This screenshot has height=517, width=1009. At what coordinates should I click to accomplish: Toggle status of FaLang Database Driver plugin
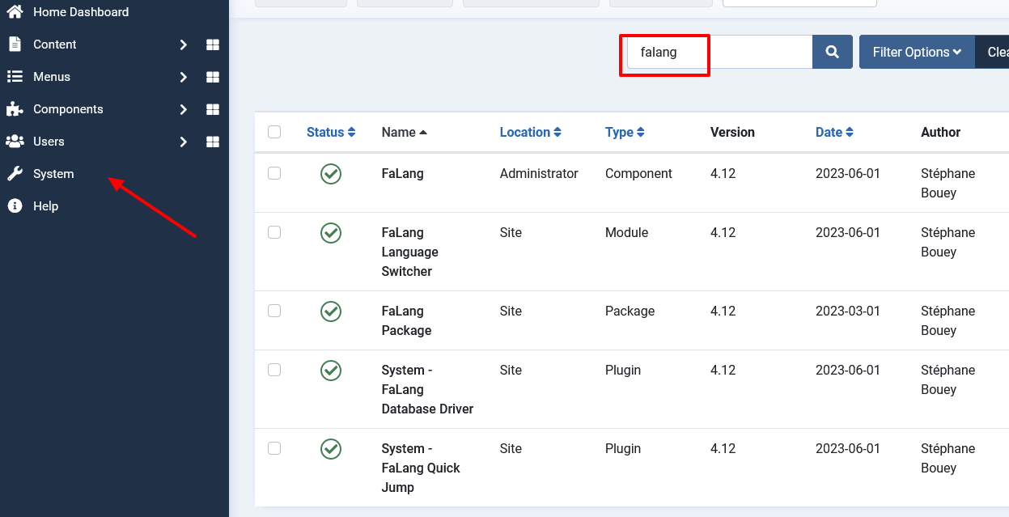point(331,371)
